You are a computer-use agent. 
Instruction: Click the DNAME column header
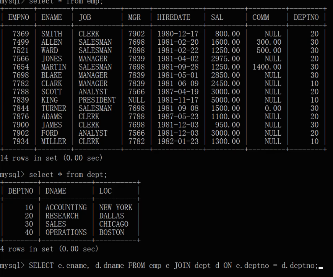56,191
